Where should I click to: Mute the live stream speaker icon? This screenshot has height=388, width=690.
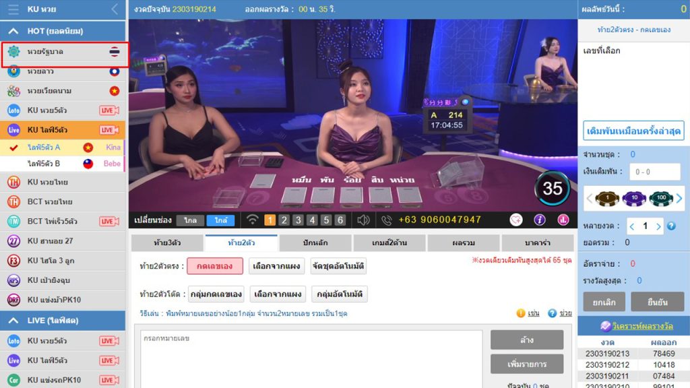tap(363, 220)
